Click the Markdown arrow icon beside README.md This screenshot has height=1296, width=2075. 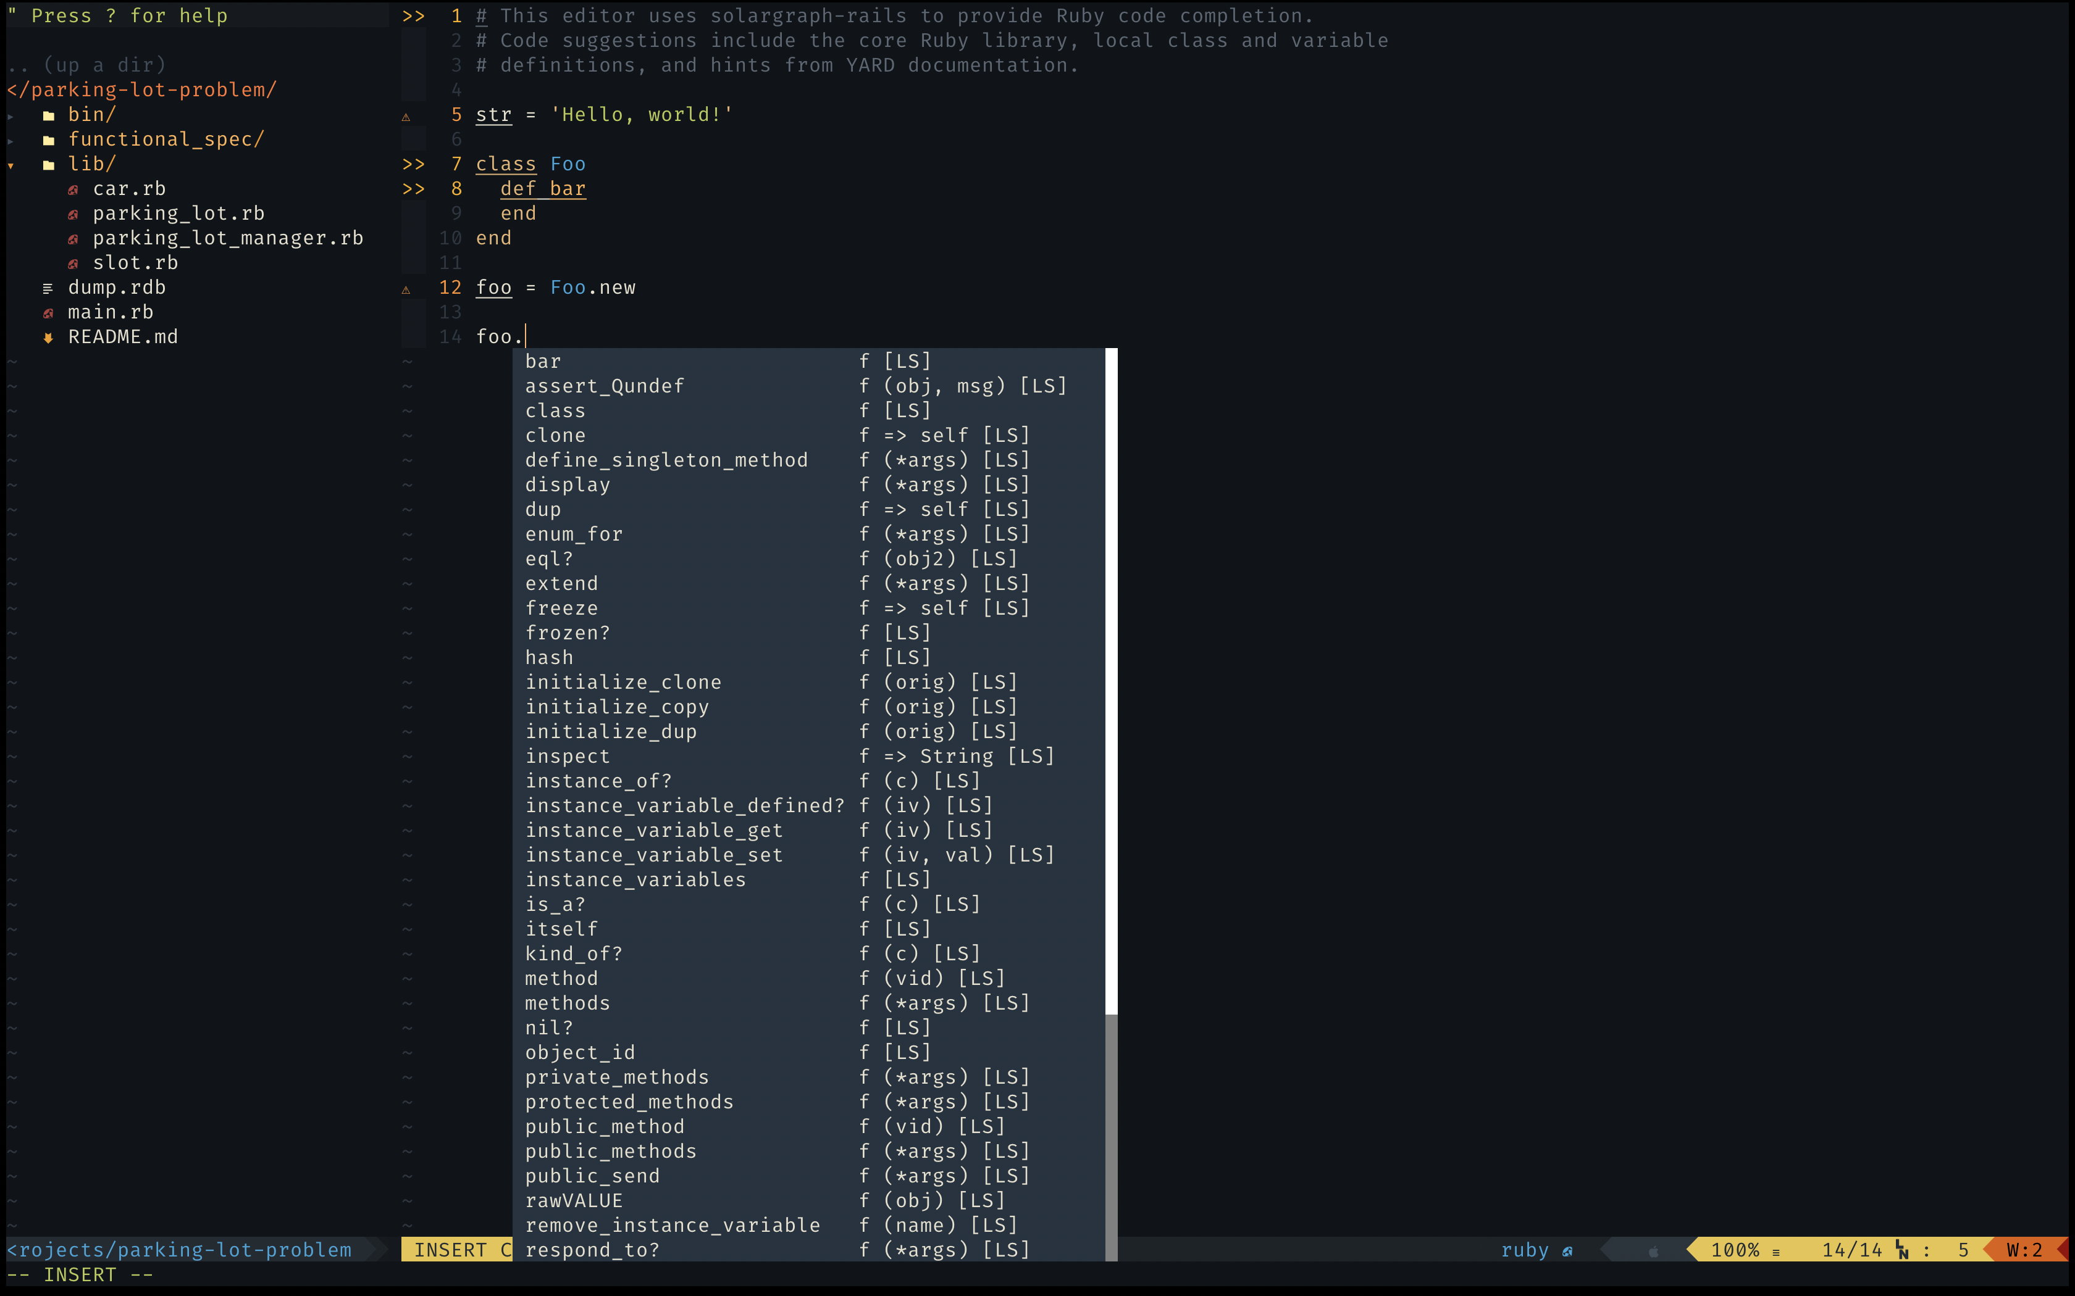[48, 338]
